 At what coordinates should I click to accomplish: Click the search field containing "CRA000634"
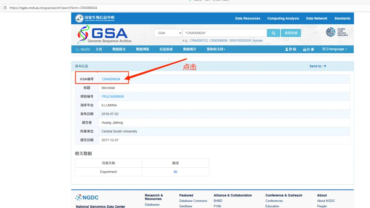click(x=224, y=33)
